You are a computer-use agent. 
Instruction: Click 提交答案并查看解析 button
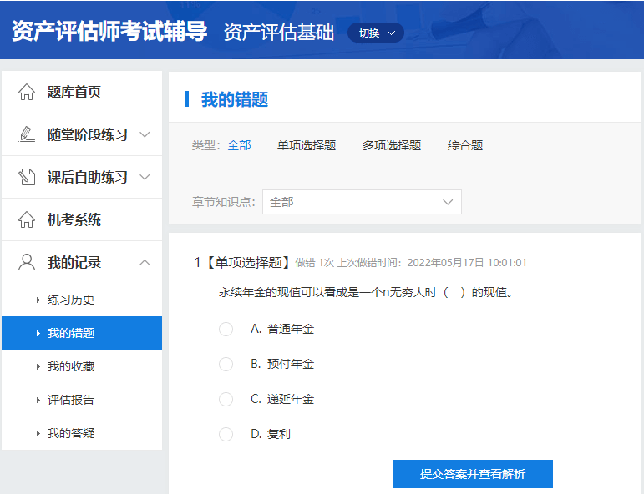point(473,474)
